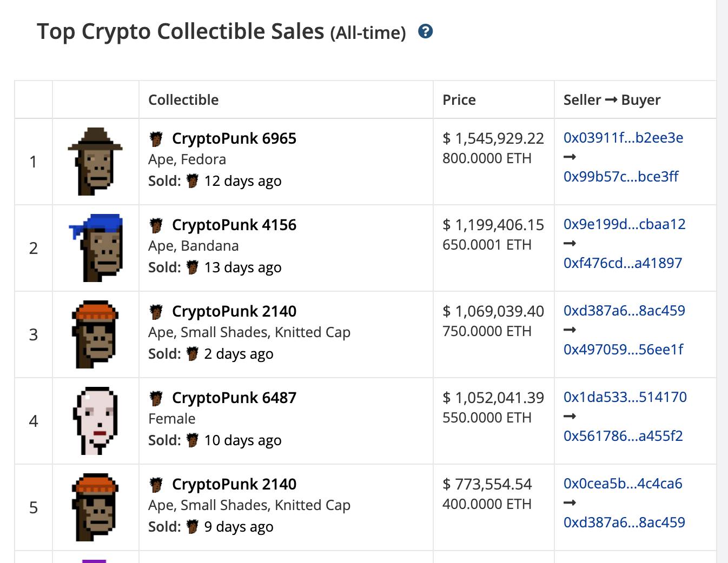Click the help question mark icon
The height and width of the screenshot is (563, 728).
(x=426, y=31)
